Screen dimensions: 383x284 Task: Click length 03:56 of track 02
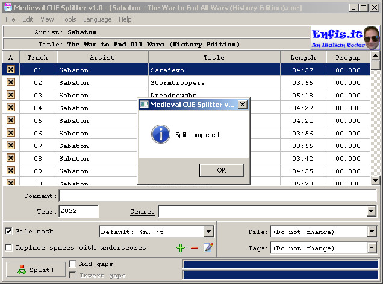click(303, 82)
